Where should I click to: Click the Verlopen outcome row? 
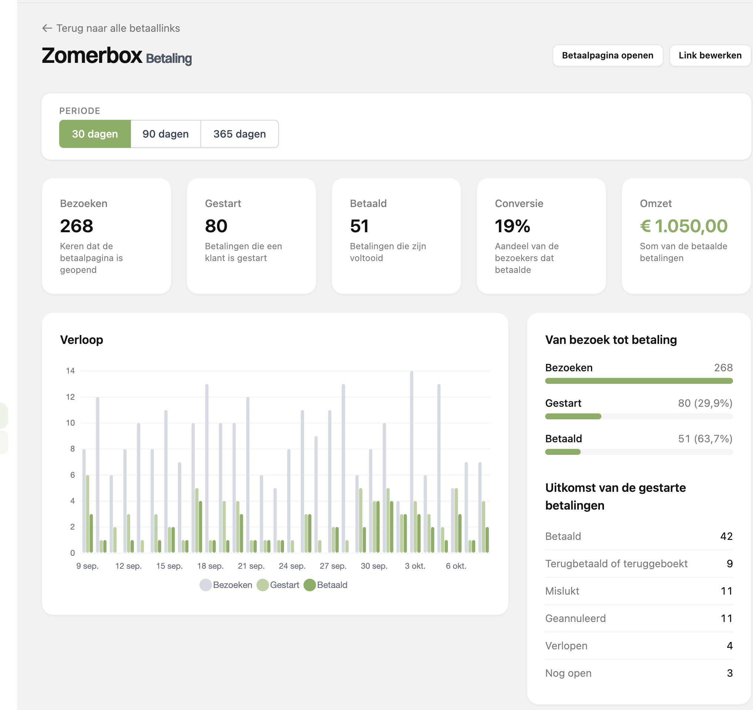639,646
